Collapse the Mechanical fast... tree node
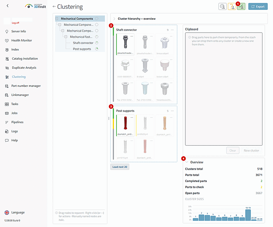273x227 pixels. tap(66, 37)
